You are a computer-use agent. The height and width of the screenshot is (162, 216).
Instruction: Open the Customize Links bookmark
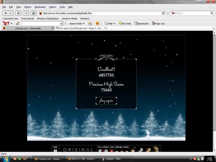[x=10, y=19]
